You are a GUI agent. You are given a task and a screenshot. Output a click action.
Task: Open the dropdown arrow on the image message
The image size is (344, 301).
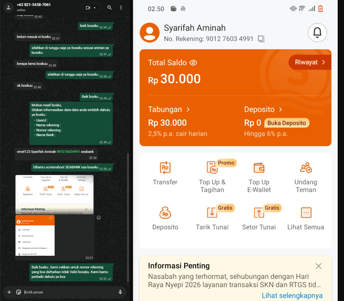click(x=90, y=179)
